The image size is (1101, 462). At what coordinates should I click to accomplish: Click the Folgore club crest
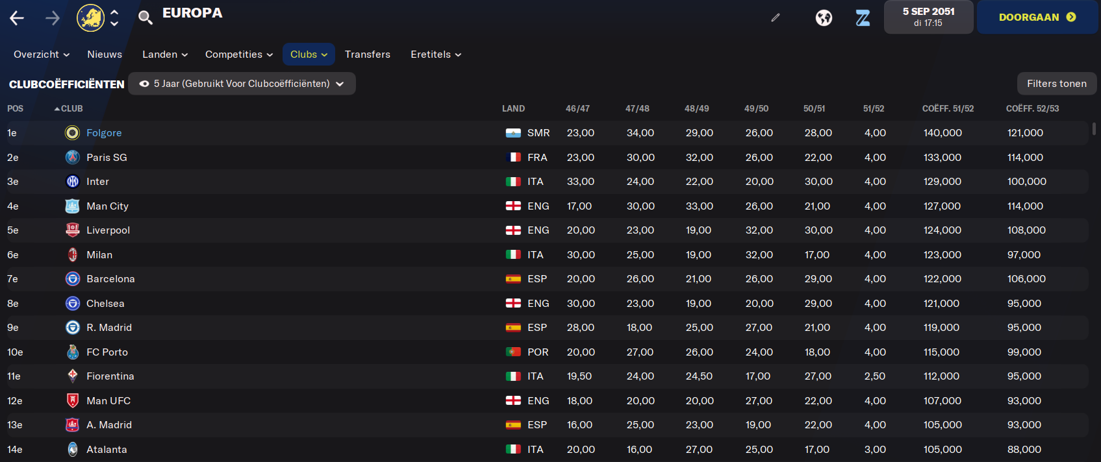click(x=72, y=133)
